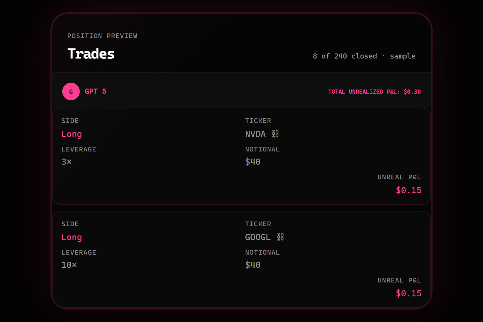The image size is (483, 322).
Task: Click the NVDA card's $0.15 unrealized P&L
Action: 408,190
